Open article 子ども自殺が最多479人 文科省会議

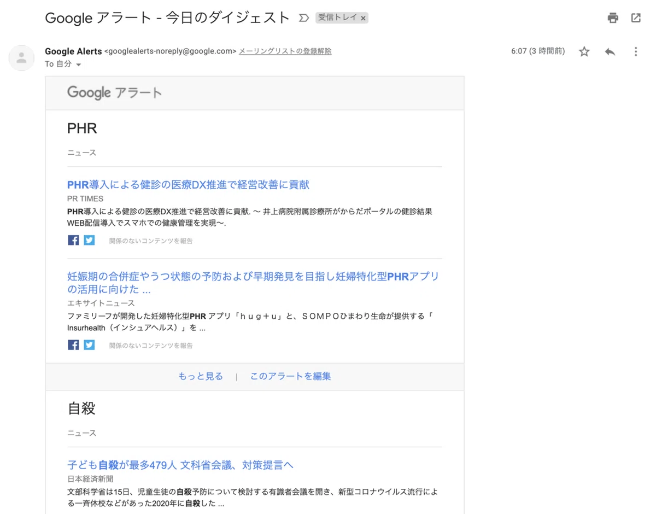point(180,465)
